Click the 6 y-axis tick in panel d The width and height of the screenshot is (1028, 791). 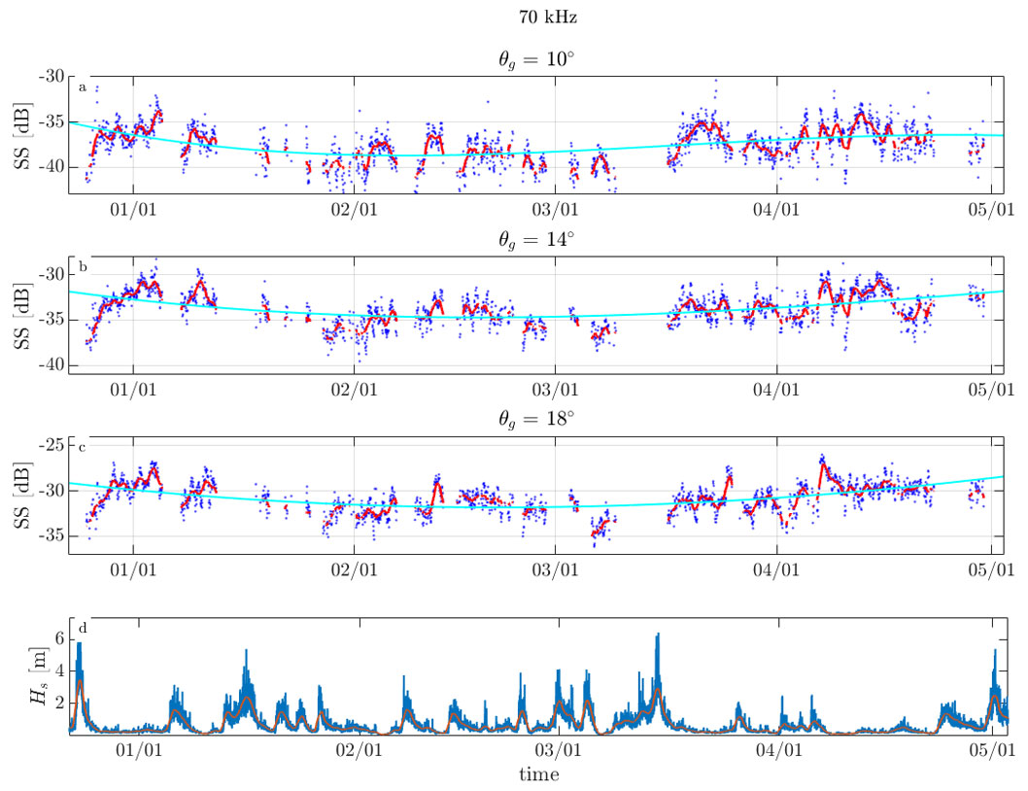[58, 637]
